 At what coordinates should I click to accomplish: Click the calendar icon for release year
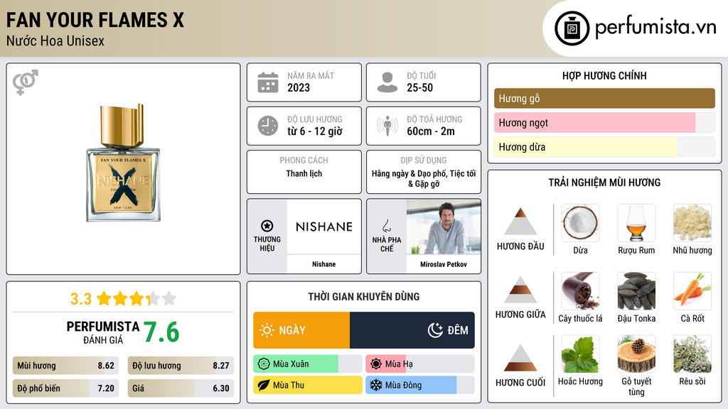(267, 82)
